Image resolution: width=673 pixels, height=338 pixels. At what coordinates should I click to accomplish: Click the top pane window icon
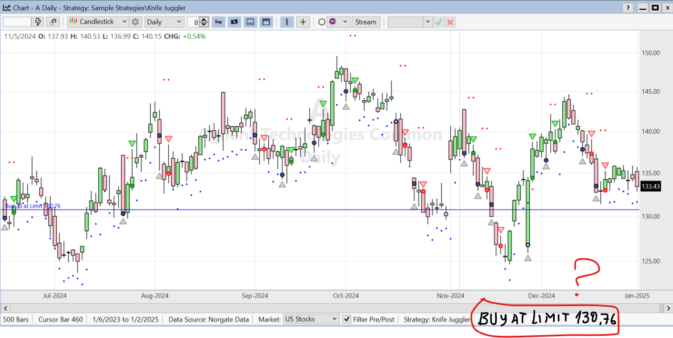(x=265, y=22)
